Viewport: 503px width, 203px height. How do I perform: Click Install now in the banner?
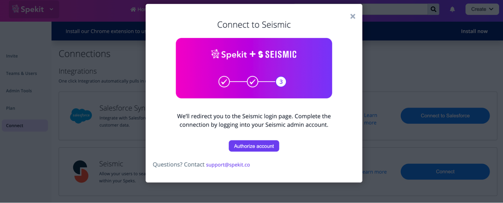pos(474,31)
